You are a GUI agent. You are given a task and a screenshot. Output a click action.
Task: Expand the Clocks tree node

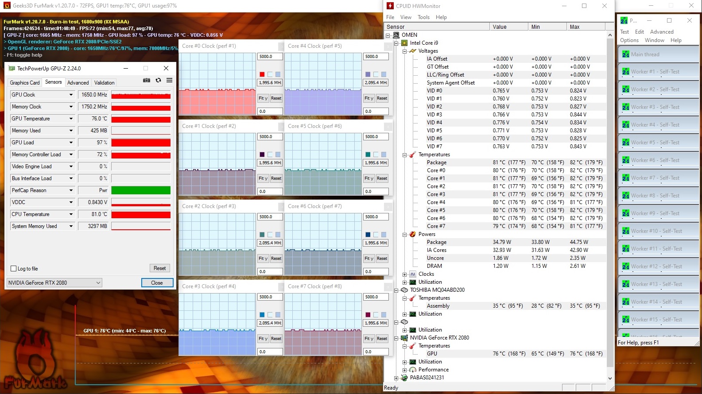coord(405,274)
